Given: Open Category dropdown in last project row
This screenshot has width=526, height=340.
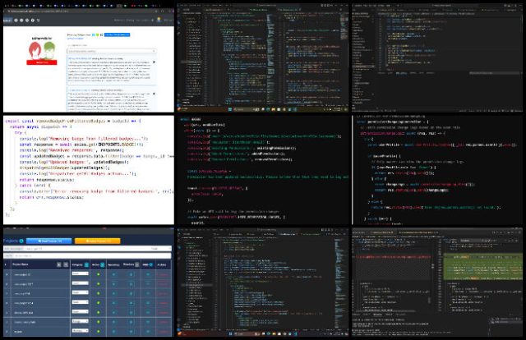Looking at the screenshot, I should (x=80, y=332).
